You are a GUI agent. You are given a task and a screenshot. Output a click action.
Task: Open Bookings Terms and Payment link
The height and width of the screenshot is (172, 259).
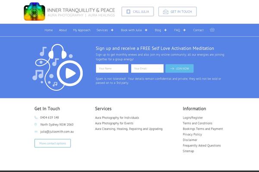click(x=203, y=129)
